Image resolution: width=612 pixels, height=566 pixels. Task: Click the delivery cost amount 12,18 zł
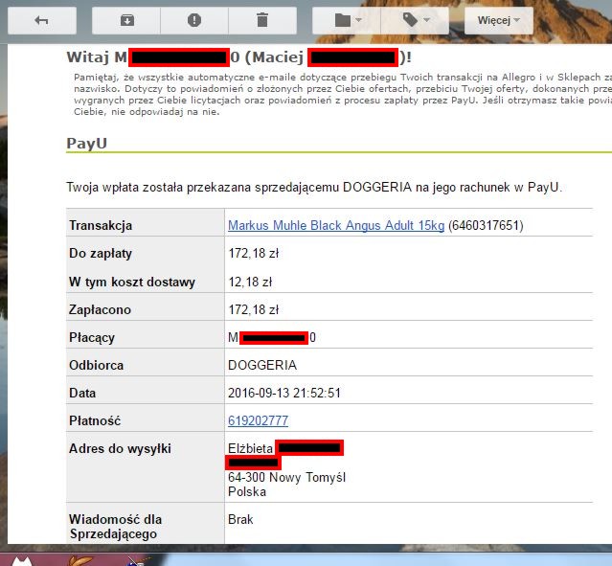pyautogui.click(x=250, y=282)
